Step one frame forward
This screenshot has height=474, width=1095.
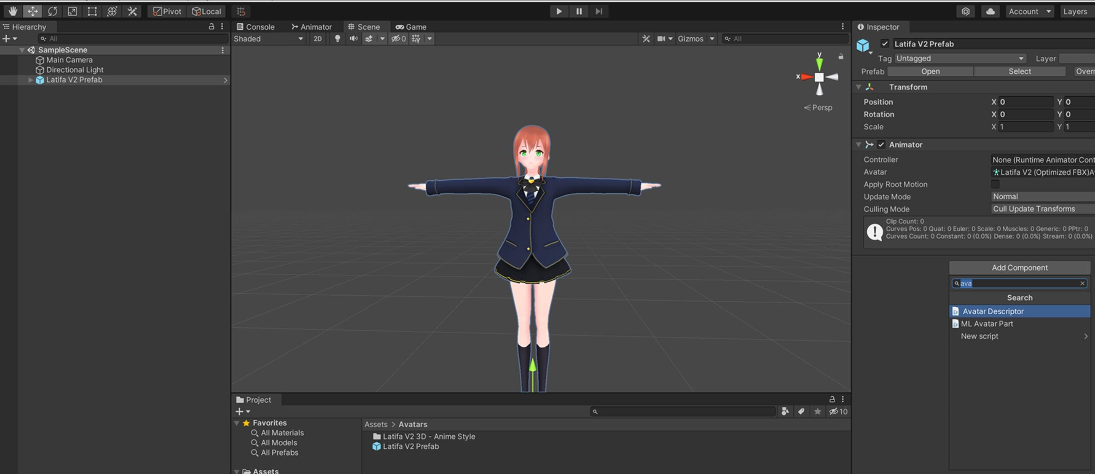599,11
